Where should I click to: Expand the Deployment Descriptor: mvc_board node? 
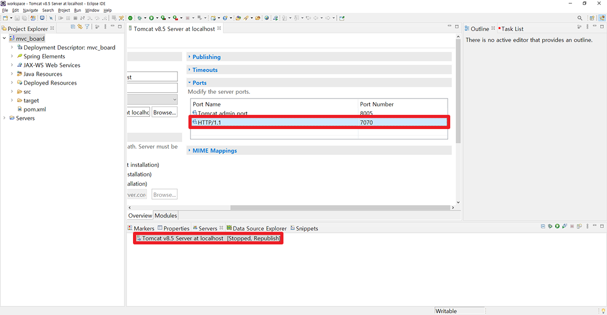point(12,47)
